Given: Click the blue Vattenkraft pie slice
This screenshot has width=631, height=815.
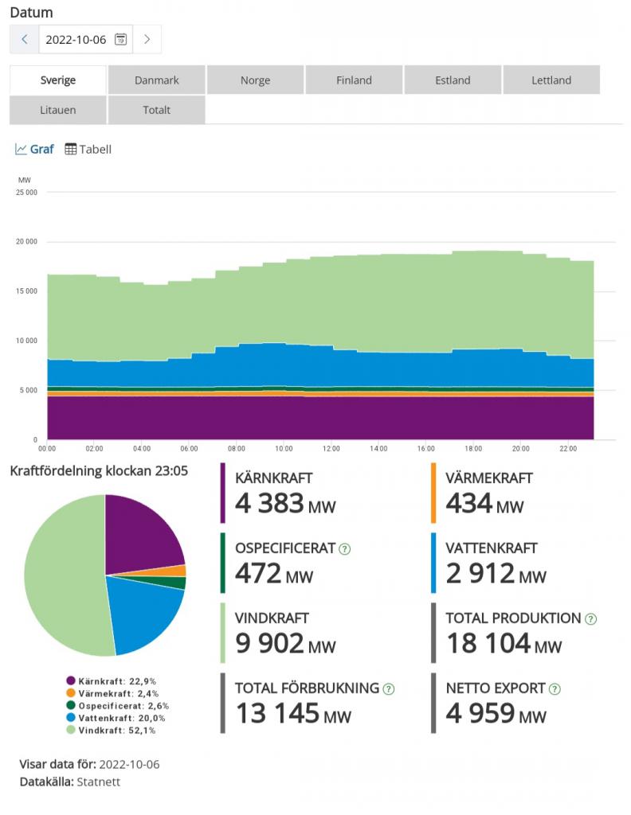Looking at the screenshot, I should point(143,614).
